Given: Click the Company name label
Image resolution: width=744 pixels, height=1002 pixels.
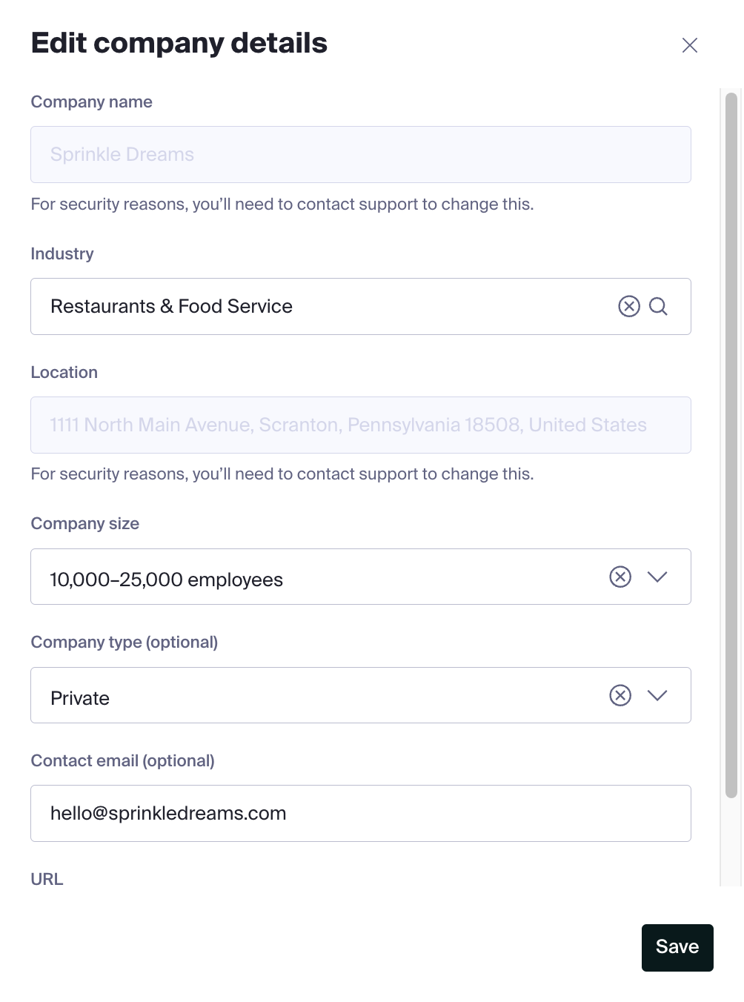Looking at the screenshot, I should click(x=92, y=102).
